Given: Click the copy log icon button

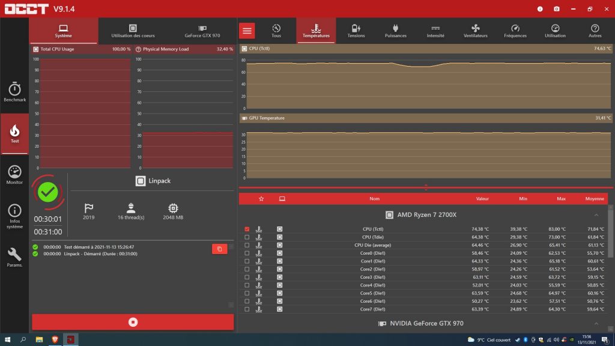Looking at the screenshot, I should pyautogui.click(x=219, y=249).
